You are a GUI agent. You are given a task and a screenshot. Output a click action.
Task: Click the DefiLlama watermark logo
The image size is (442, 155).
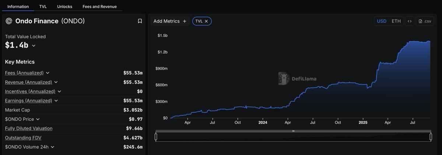(283, 78)
